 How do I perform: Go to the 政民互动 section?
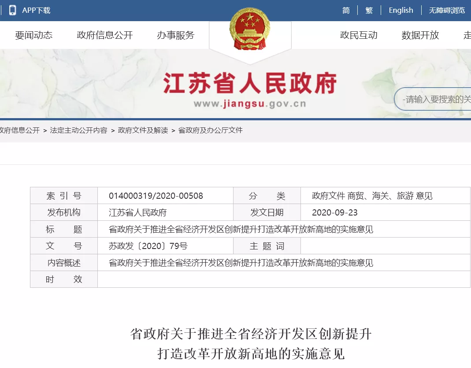pyautogui.click(x=359, y=35)
